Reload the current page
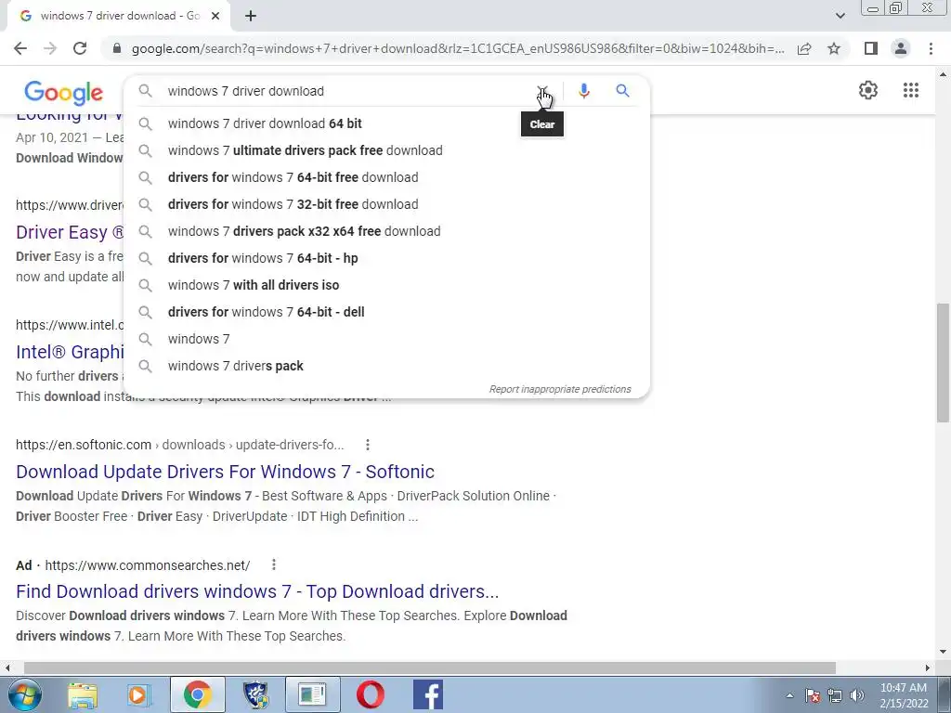The height and width of the screenshot is (713, 951). 80,48
